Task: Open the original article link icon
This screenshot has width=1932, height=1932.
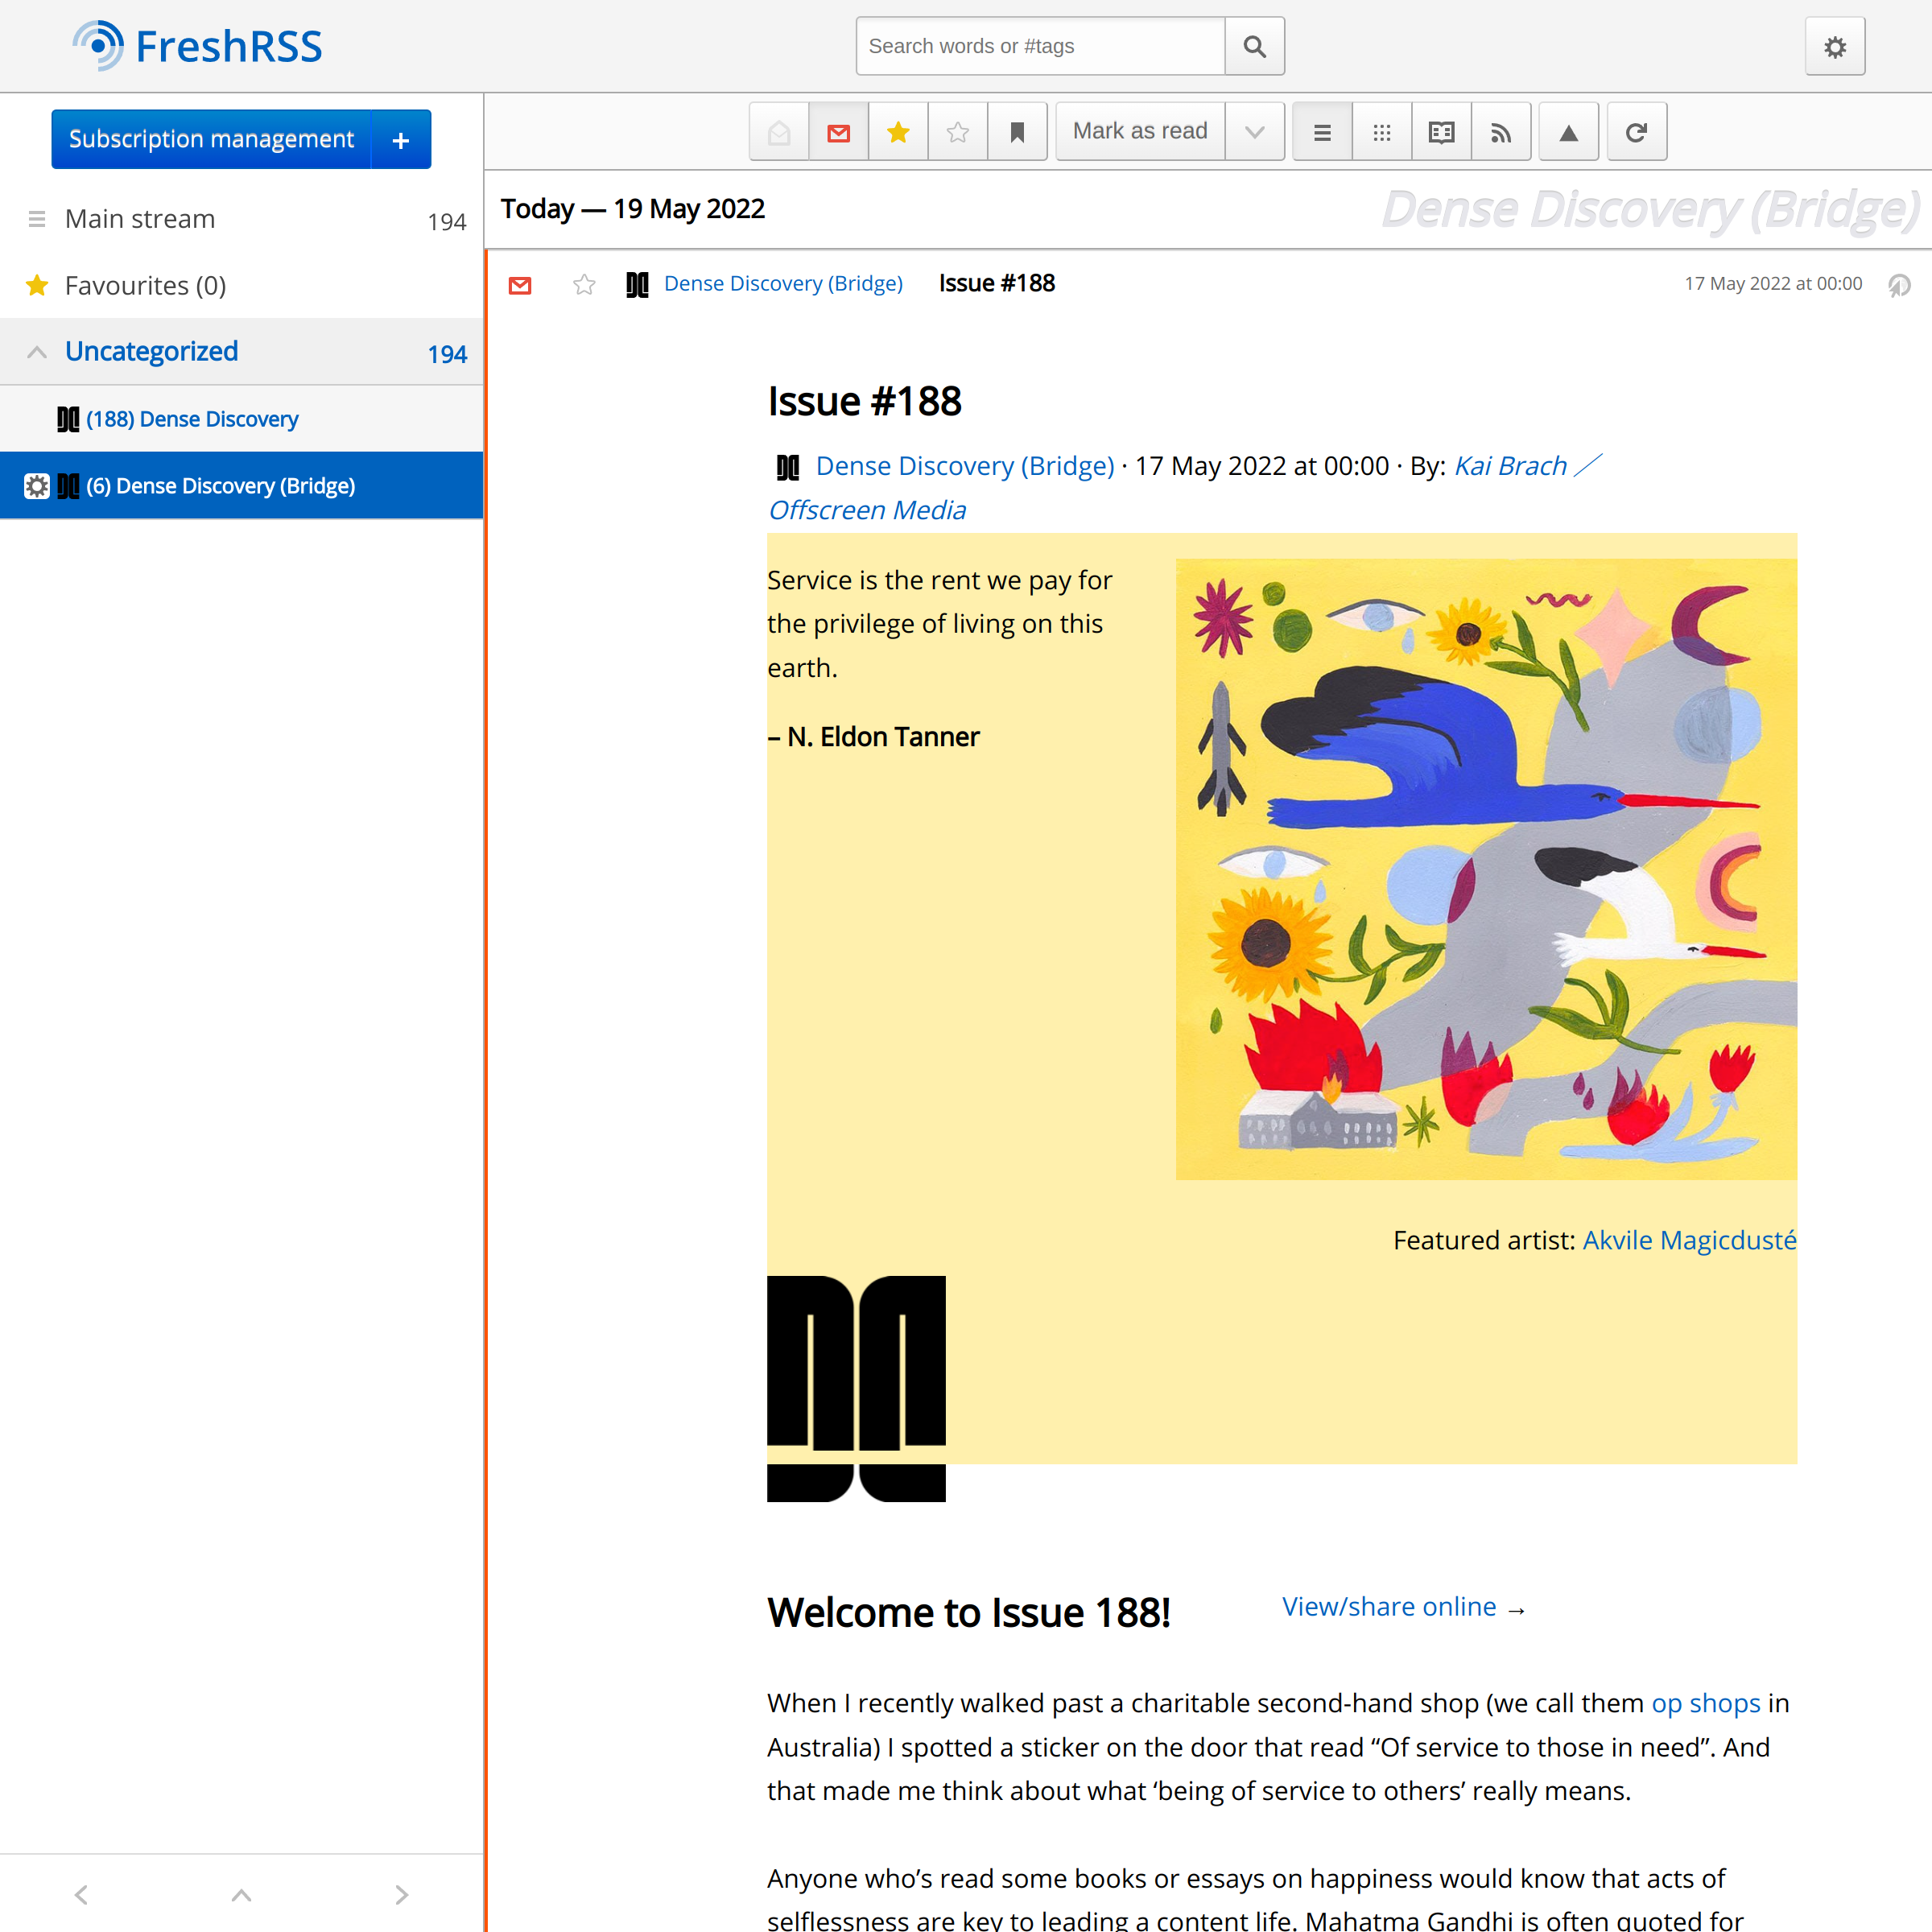Action: (1899, 285)
